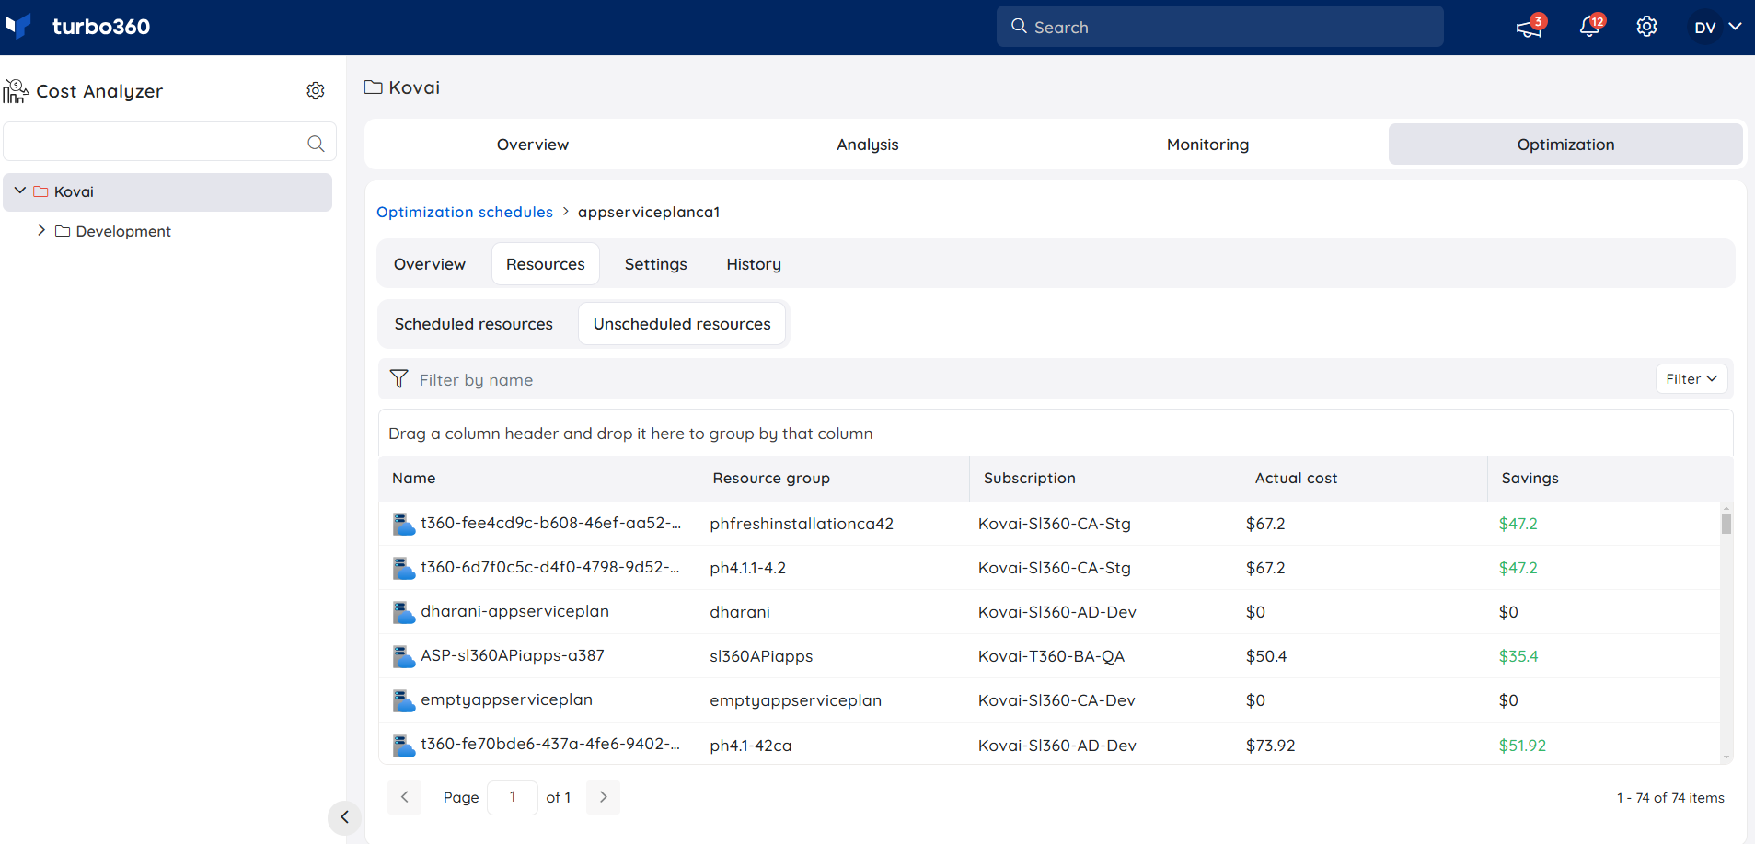This screenshot has height=844, width=1755.
Task: Click the top Search field
Action: (1219, 27)
